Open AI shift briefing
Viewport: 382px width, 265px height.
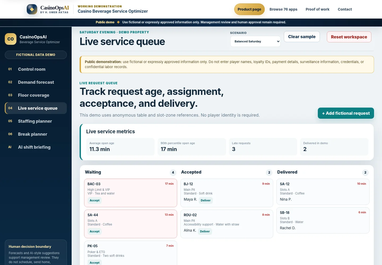[x=36, y=147]
